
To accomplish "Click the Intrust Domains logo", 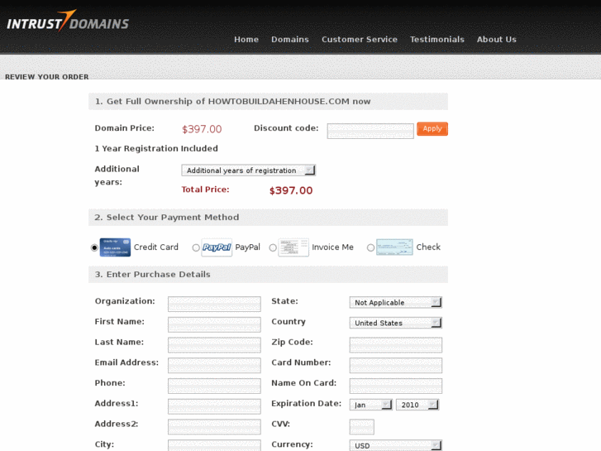I will tap(68, 21).
